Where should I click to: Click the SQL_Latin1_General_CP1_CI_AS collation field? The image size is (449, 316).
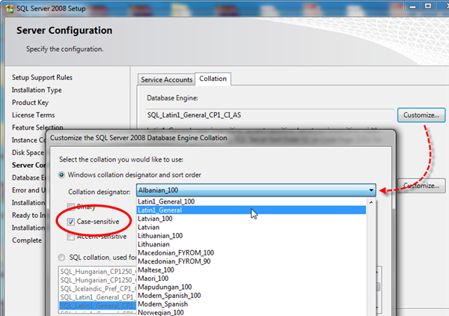(x=269, y=115)
